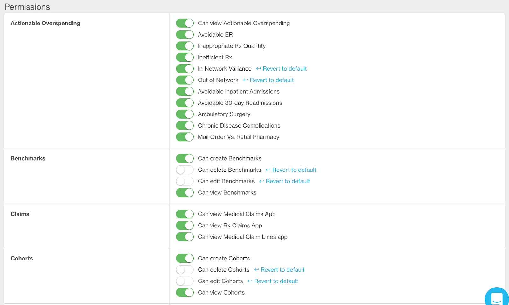Viewport: 509px width, 305px height.
Task: Toggle Chronic Disease Complications off
Action: [x=185, y=126]
